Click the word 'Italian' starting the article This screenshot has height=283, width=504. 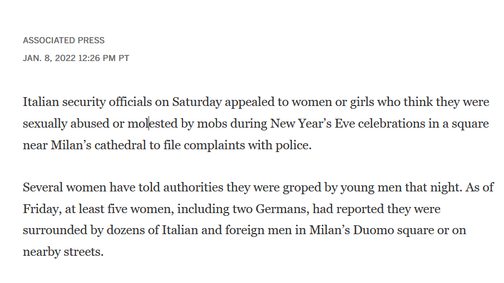41,102
